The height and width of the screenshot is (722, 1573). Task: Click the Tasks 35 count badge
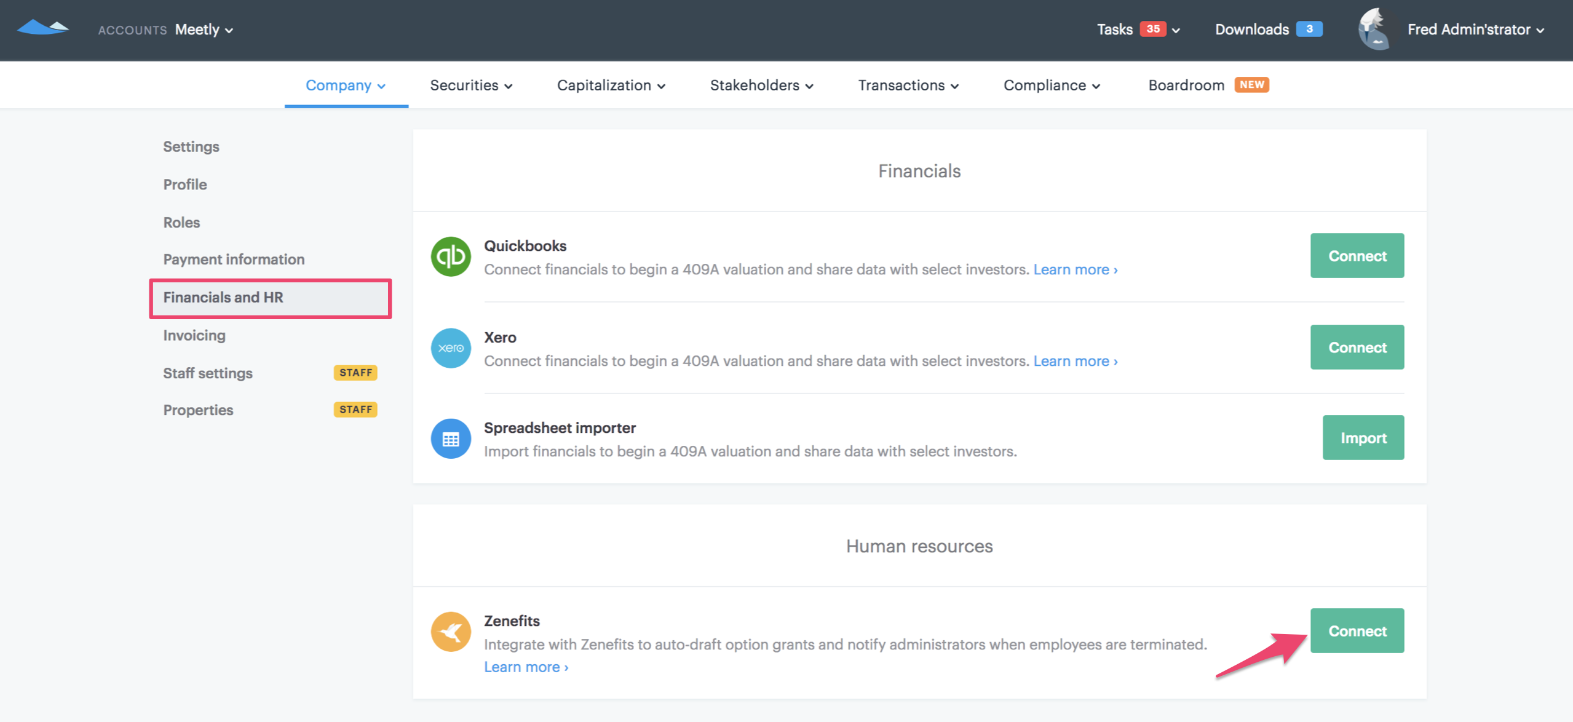tap(1153, 29)
